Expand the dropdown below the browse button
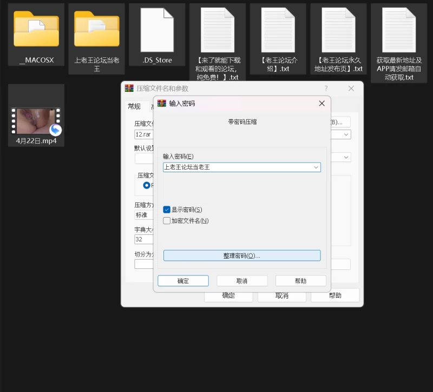The height and width of the screenshot is (392, 433). coord(346,134)
